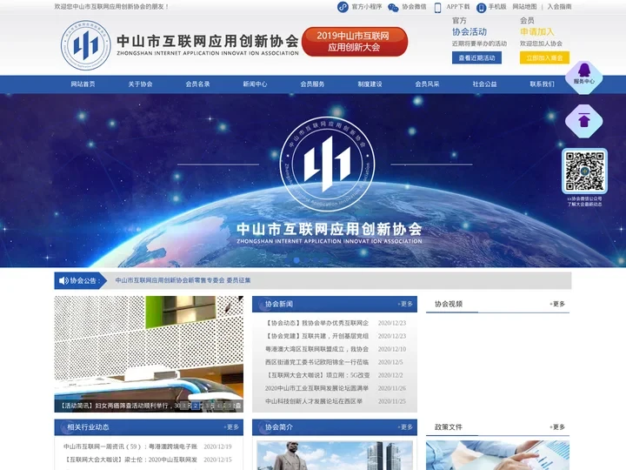
Task: Click the 协会活动 heading in the header
Action: [x=469, y=32]
